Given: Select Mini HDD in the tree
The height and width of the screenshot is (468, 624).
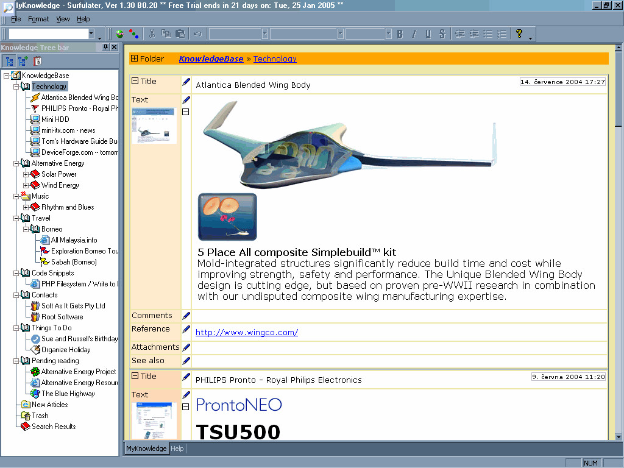Looking at the screenshot, I should point(55,119).
